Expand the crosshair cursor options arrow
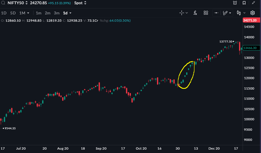 click(187, 13)
